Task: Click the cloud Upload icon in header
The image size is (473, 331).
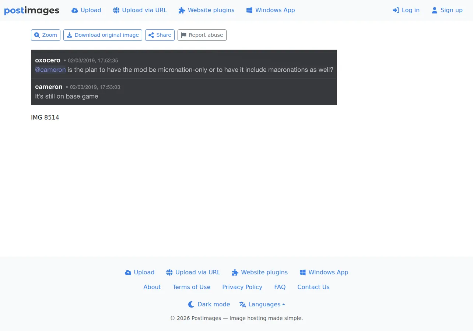Action: [75, 10]
